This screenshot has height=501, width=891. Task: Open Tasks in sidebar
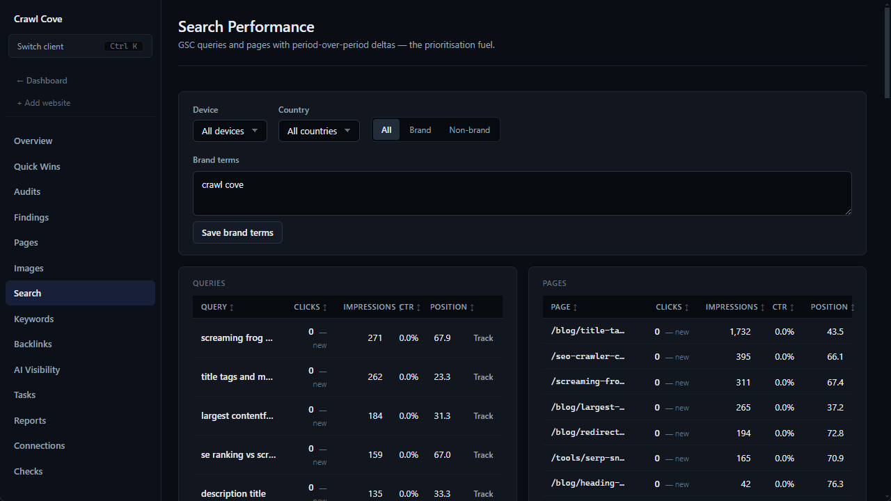point(80,395)
